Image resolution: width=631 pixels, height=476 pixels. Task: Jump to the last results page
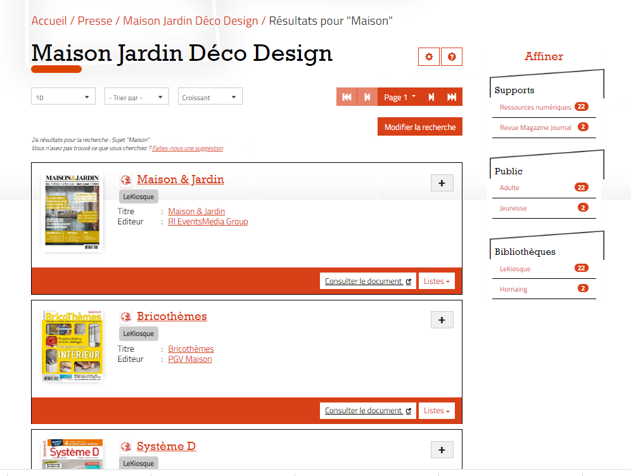point(452,97)
